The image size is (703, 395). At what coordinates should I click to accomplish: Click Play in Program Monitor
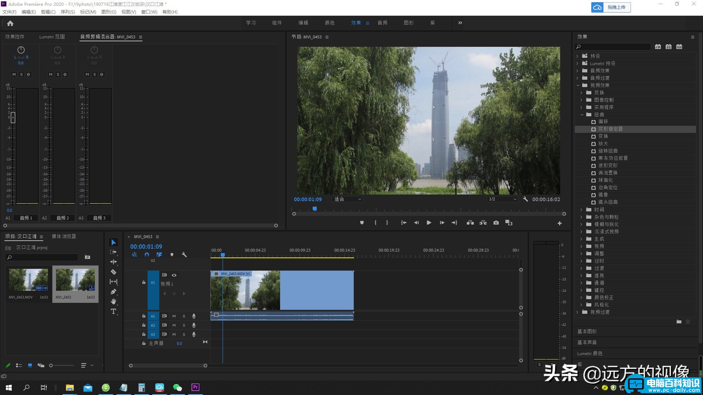[x=429, y=223]
